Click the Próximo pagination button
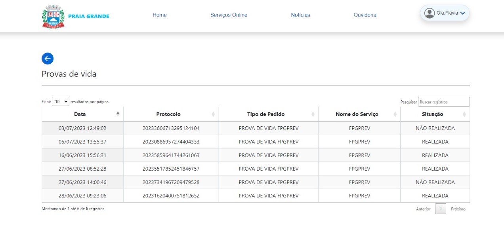The image size is (504, 246). (458, 209)
